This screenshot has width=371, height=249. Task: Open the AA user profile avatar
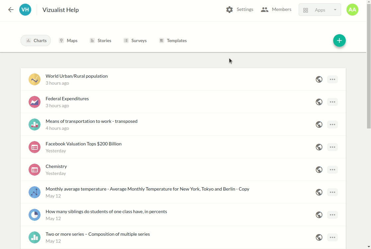[352, 10]
